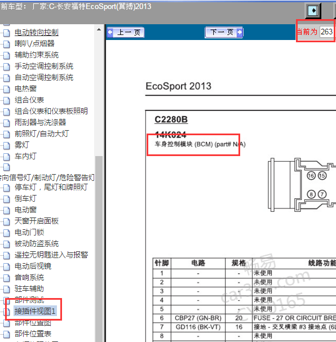
Task: Click page icon beside 被动防盗系统
Action: coord(7,245)
